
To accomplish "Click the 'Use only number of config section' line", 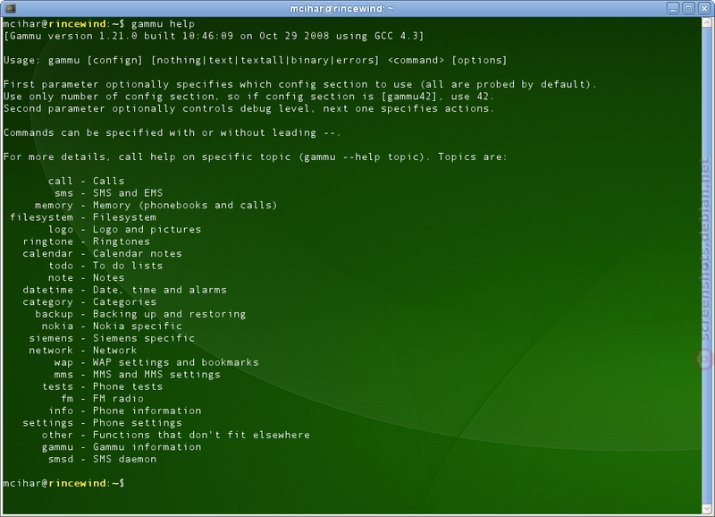I will [248, 97].
